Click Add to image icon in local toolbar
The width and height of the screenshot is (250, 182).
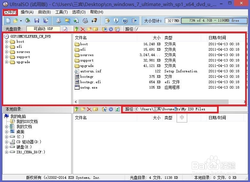pos(105,109)
